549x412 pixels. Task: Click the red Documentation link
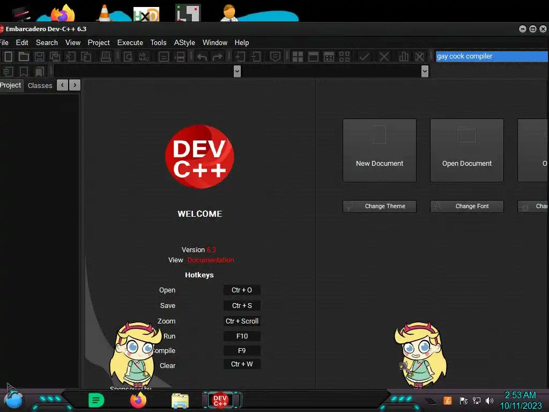pyautogui.click(x=210, y=260)
